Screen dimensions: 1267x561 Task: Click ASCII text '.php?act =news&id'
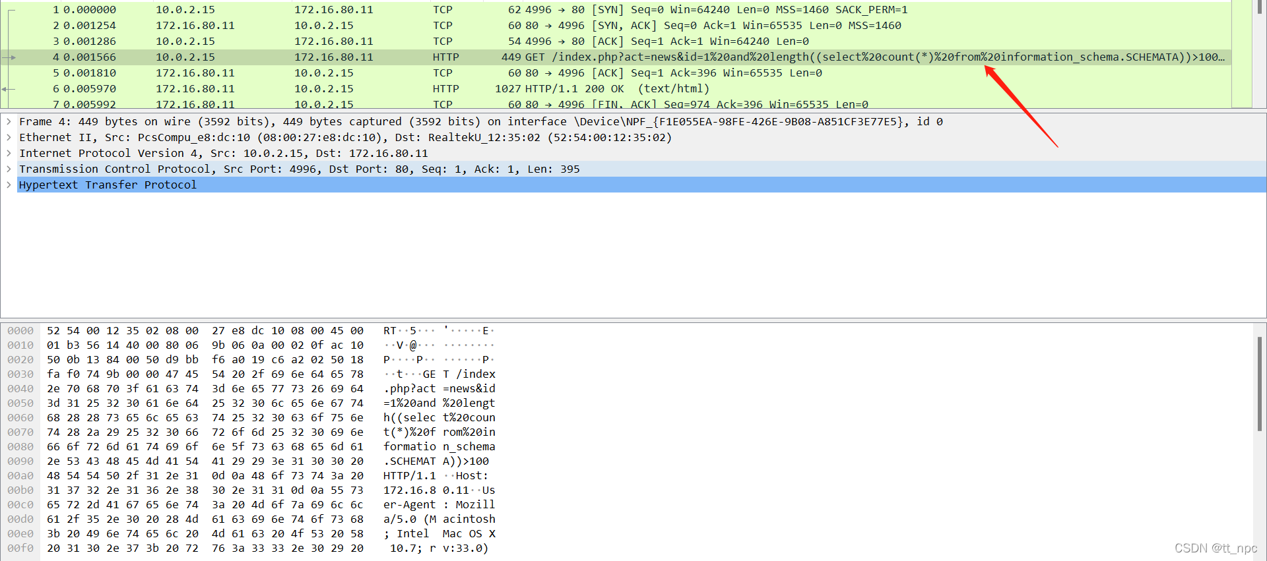(x=439, y=388)
